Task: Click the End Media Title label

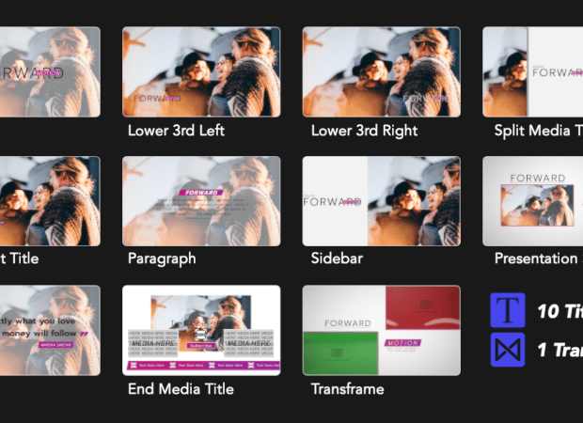Action: [181, 389]
